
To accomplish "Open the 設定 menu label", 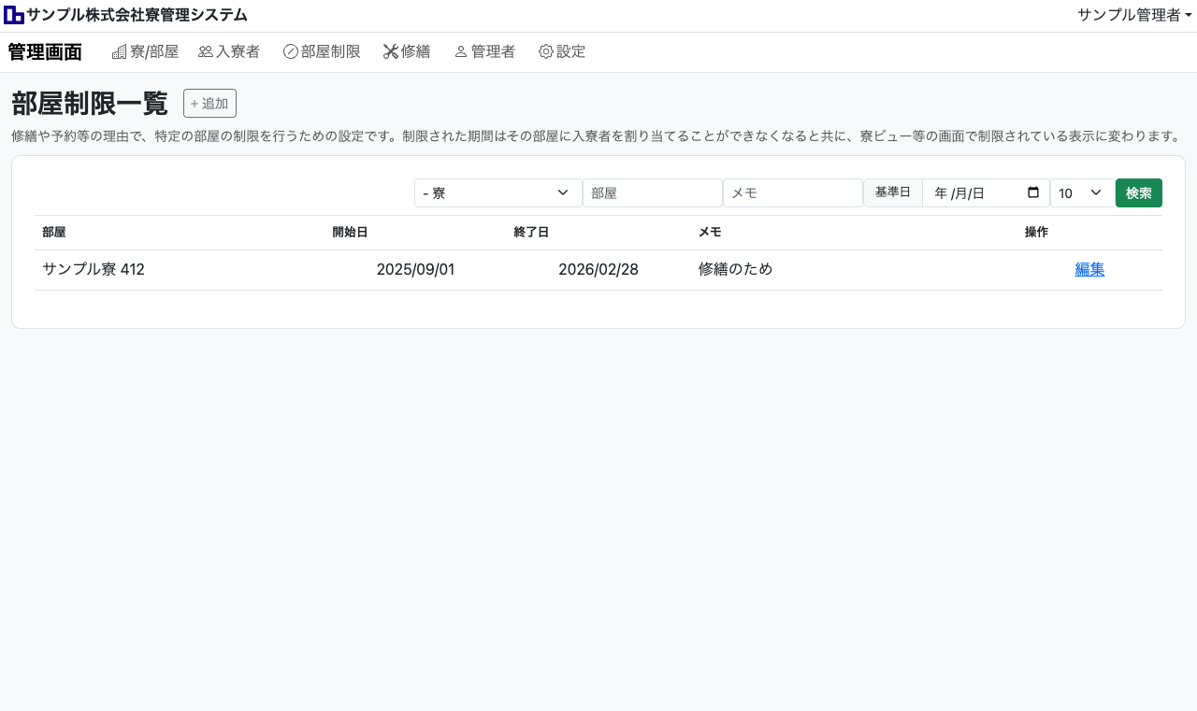I will point(571,52).
